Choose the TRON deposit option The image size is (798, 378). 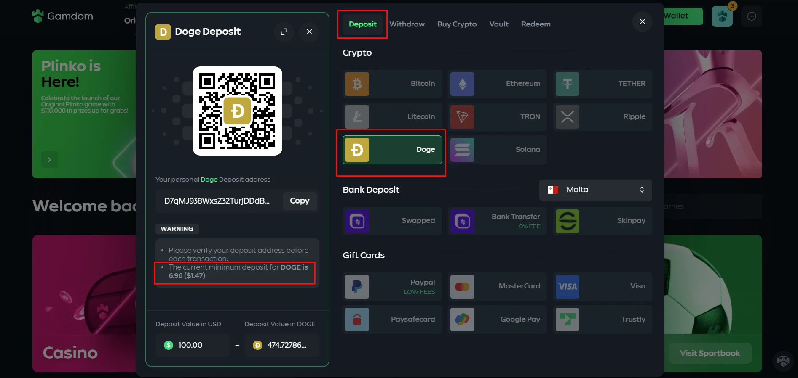pyautogui.click(x=497, y=116)
